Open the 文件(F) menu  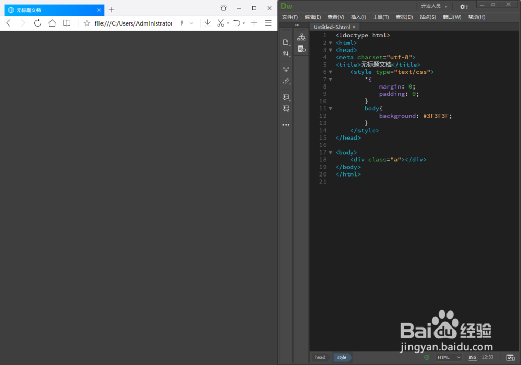click(x=290, y=17)
